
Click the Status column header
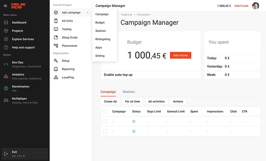(x=136, y=112)
